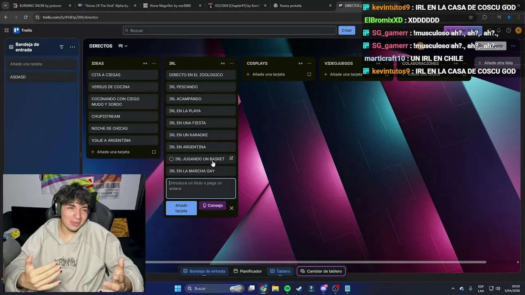Focus the new card title text area
Screen dimensions: 525x295
coord(201,188)
